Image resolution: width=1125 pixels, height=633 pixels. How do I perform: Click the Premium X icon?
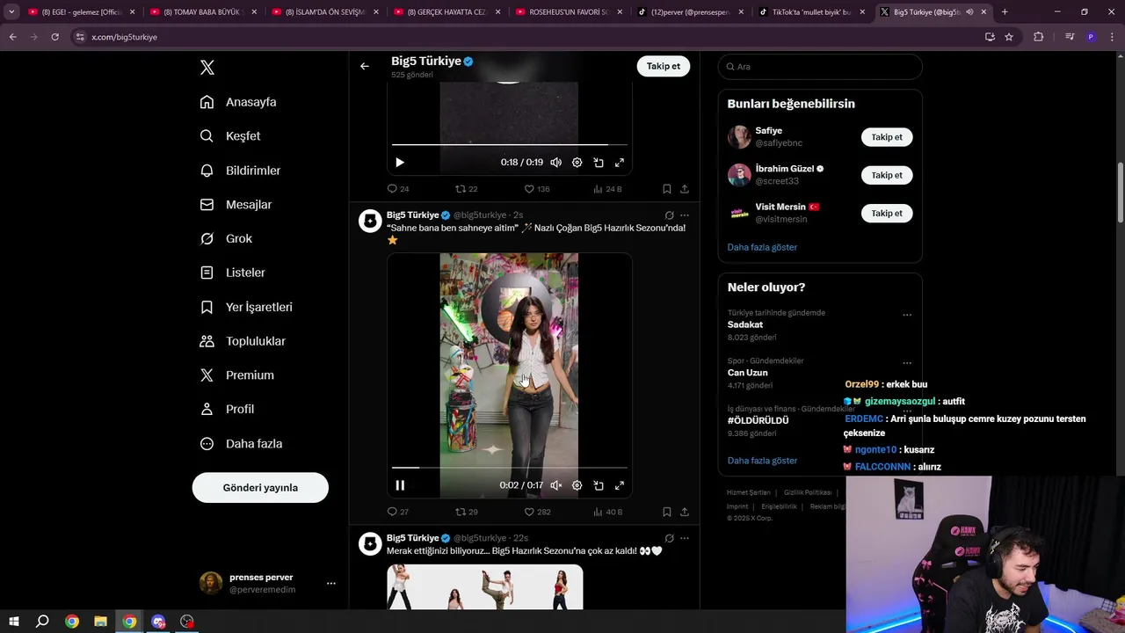tap(207, 375)
